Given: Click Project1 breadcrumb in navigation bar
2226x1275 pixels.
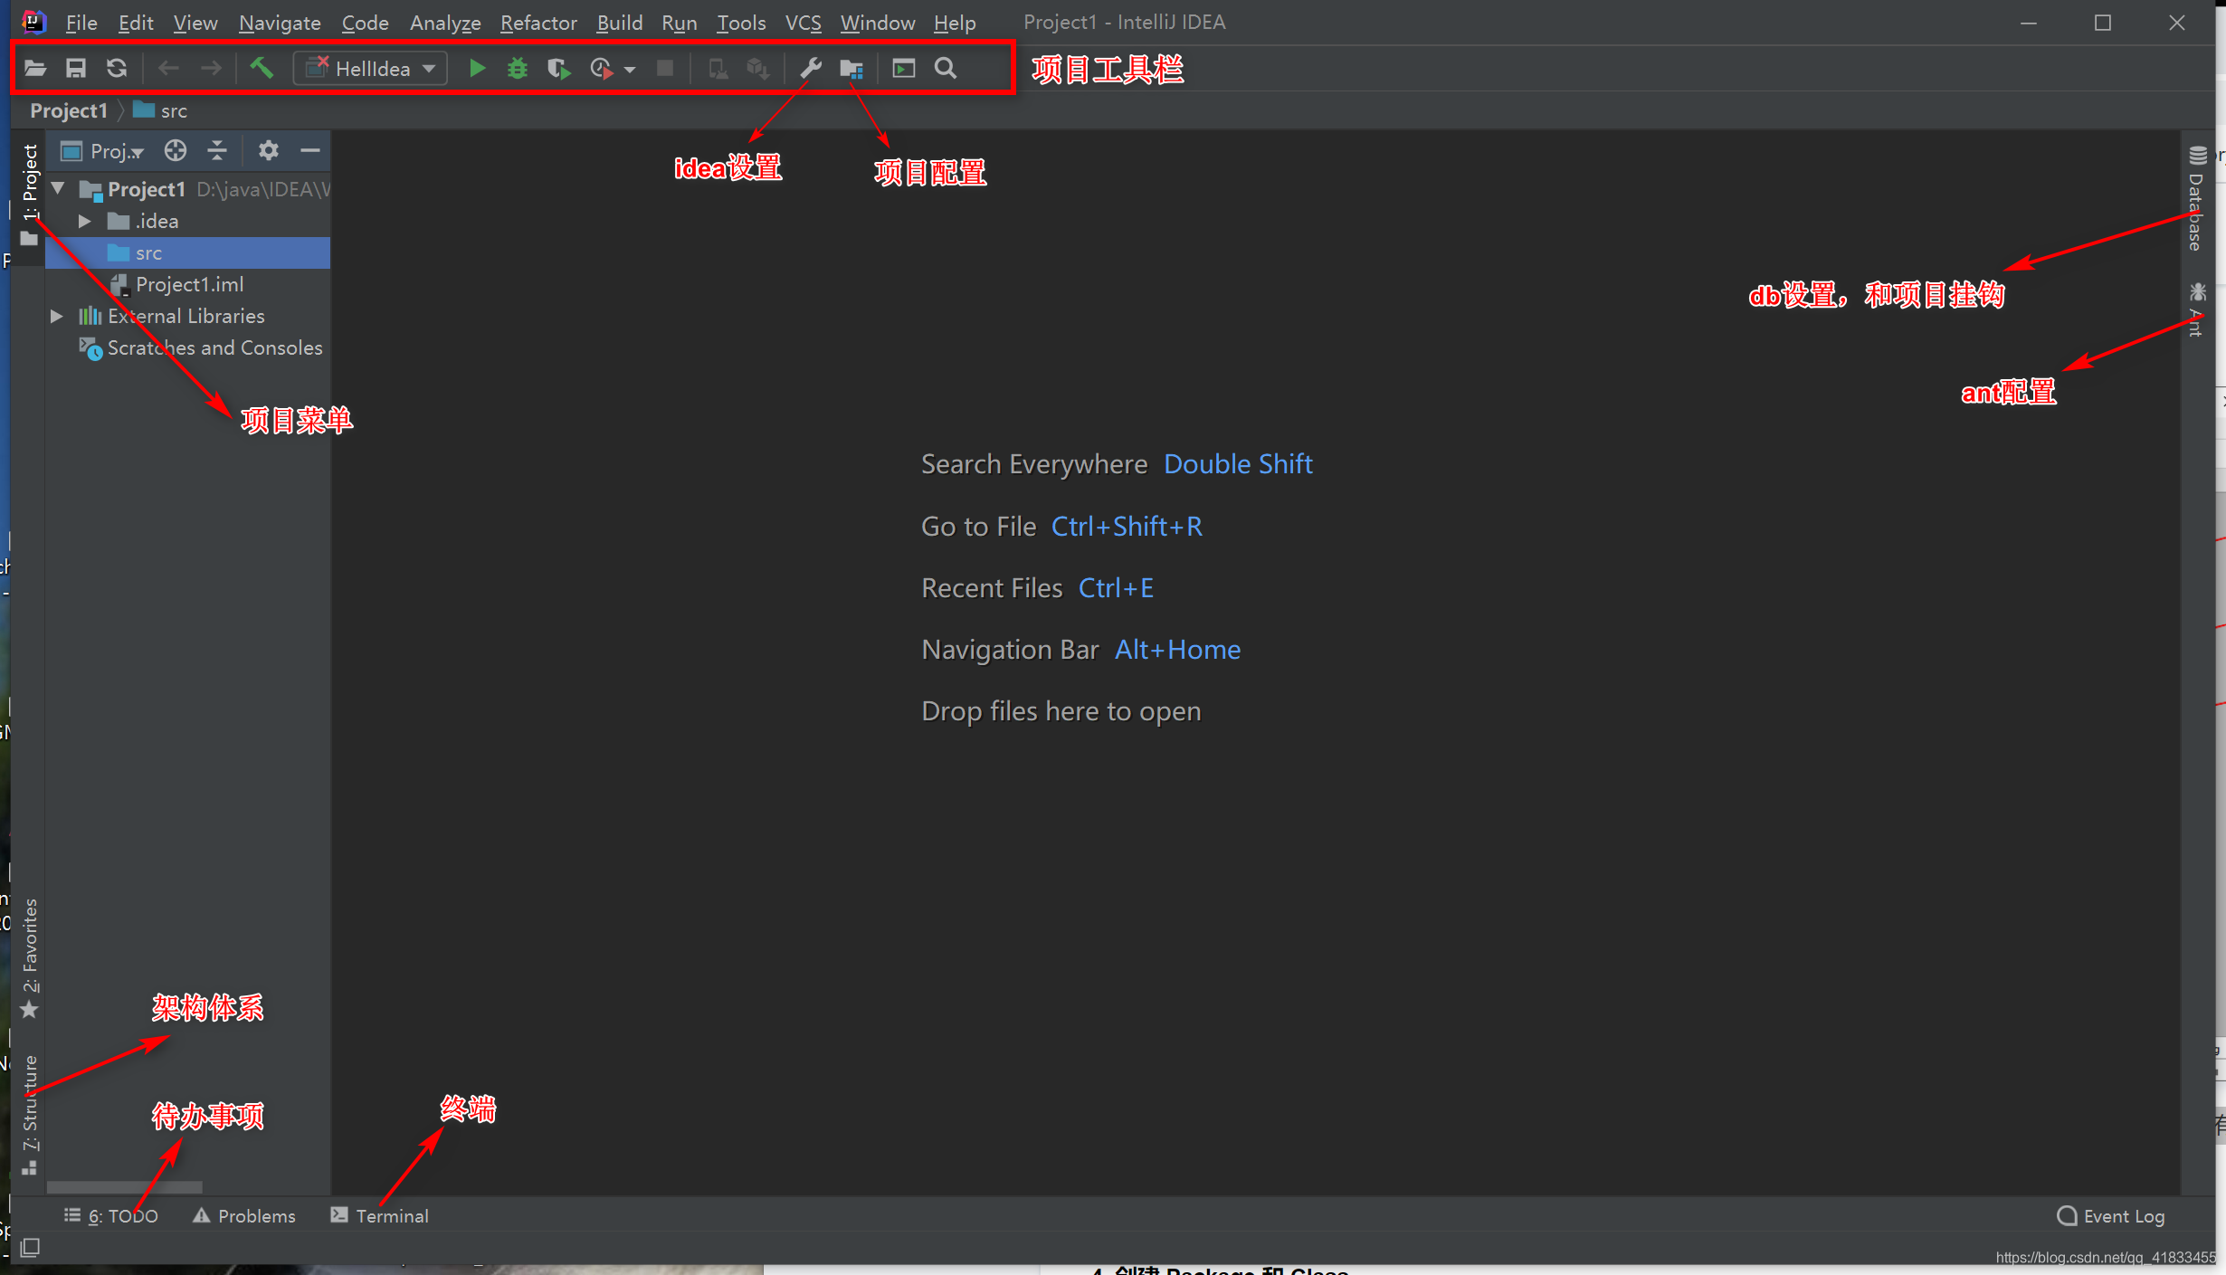Looking at the screenshot, I should (x=69, y=110).
